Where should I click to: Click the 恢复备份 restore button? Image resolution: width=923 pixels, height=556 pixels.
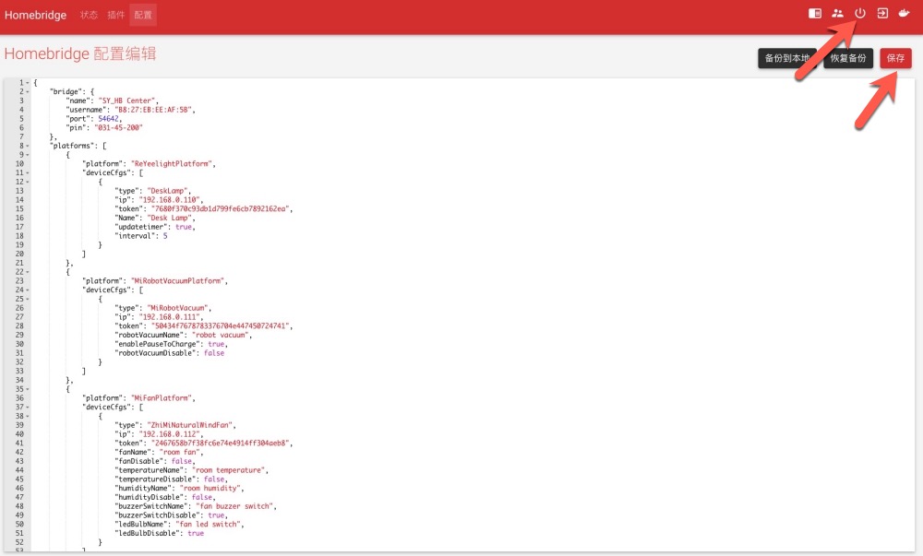[x=848, y=58]
